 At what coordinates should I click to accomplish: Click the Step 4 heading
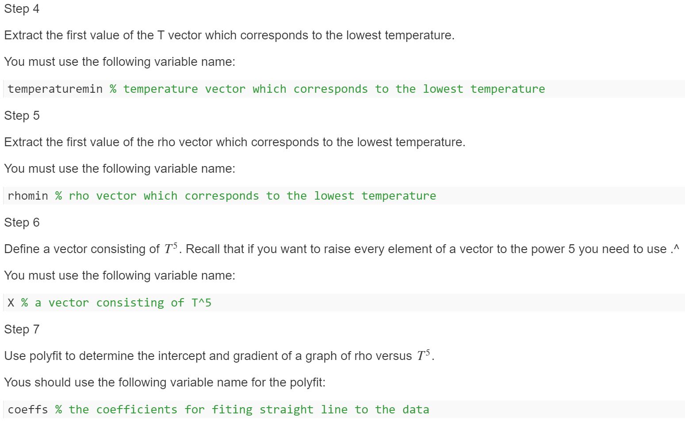(22, 9)
